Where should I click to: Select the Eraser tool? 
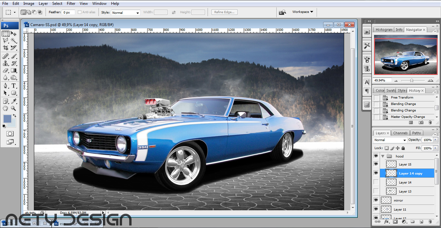click(5, 71)
